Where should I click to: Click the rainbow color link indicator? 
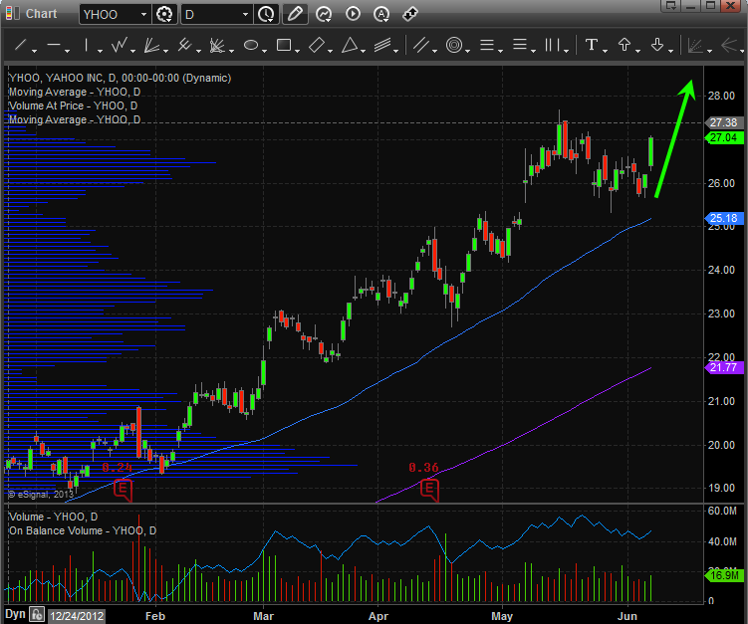tap(9, 13)
